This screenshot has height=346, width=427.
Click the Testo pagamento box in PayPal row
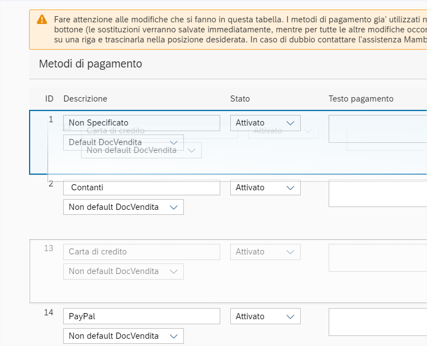tap(377, 322)
